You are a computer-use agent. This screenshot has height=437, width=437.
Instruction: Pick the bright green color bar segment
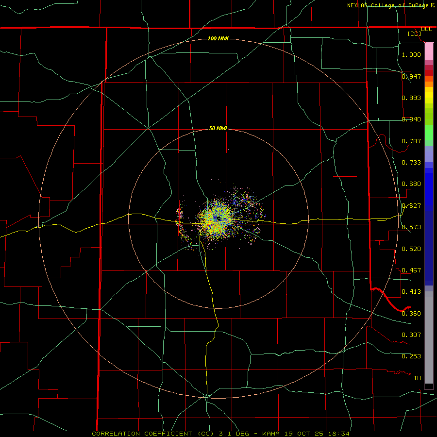pyautogui.click(x=429, y=133)
